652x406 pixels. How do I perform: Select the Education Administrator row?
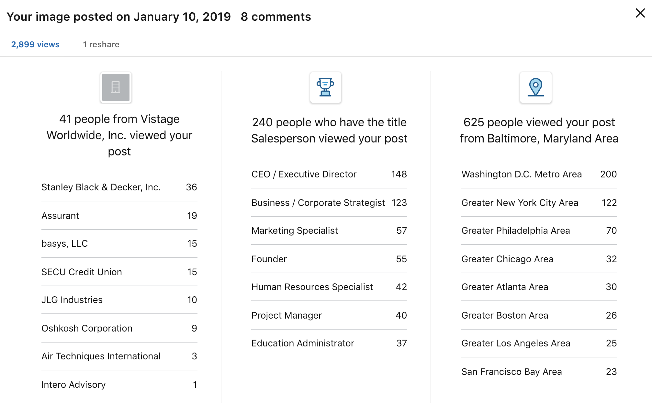tap(329, 343)
